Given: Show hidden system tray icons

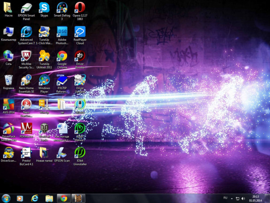Looking at the screenshot, I should coord(232,198).
